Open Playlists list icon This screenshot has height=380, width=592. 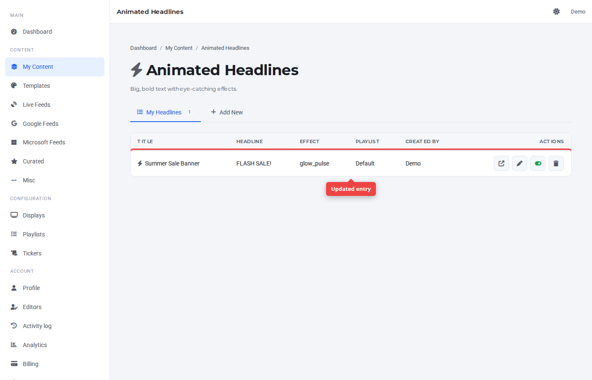coord(14,234)
